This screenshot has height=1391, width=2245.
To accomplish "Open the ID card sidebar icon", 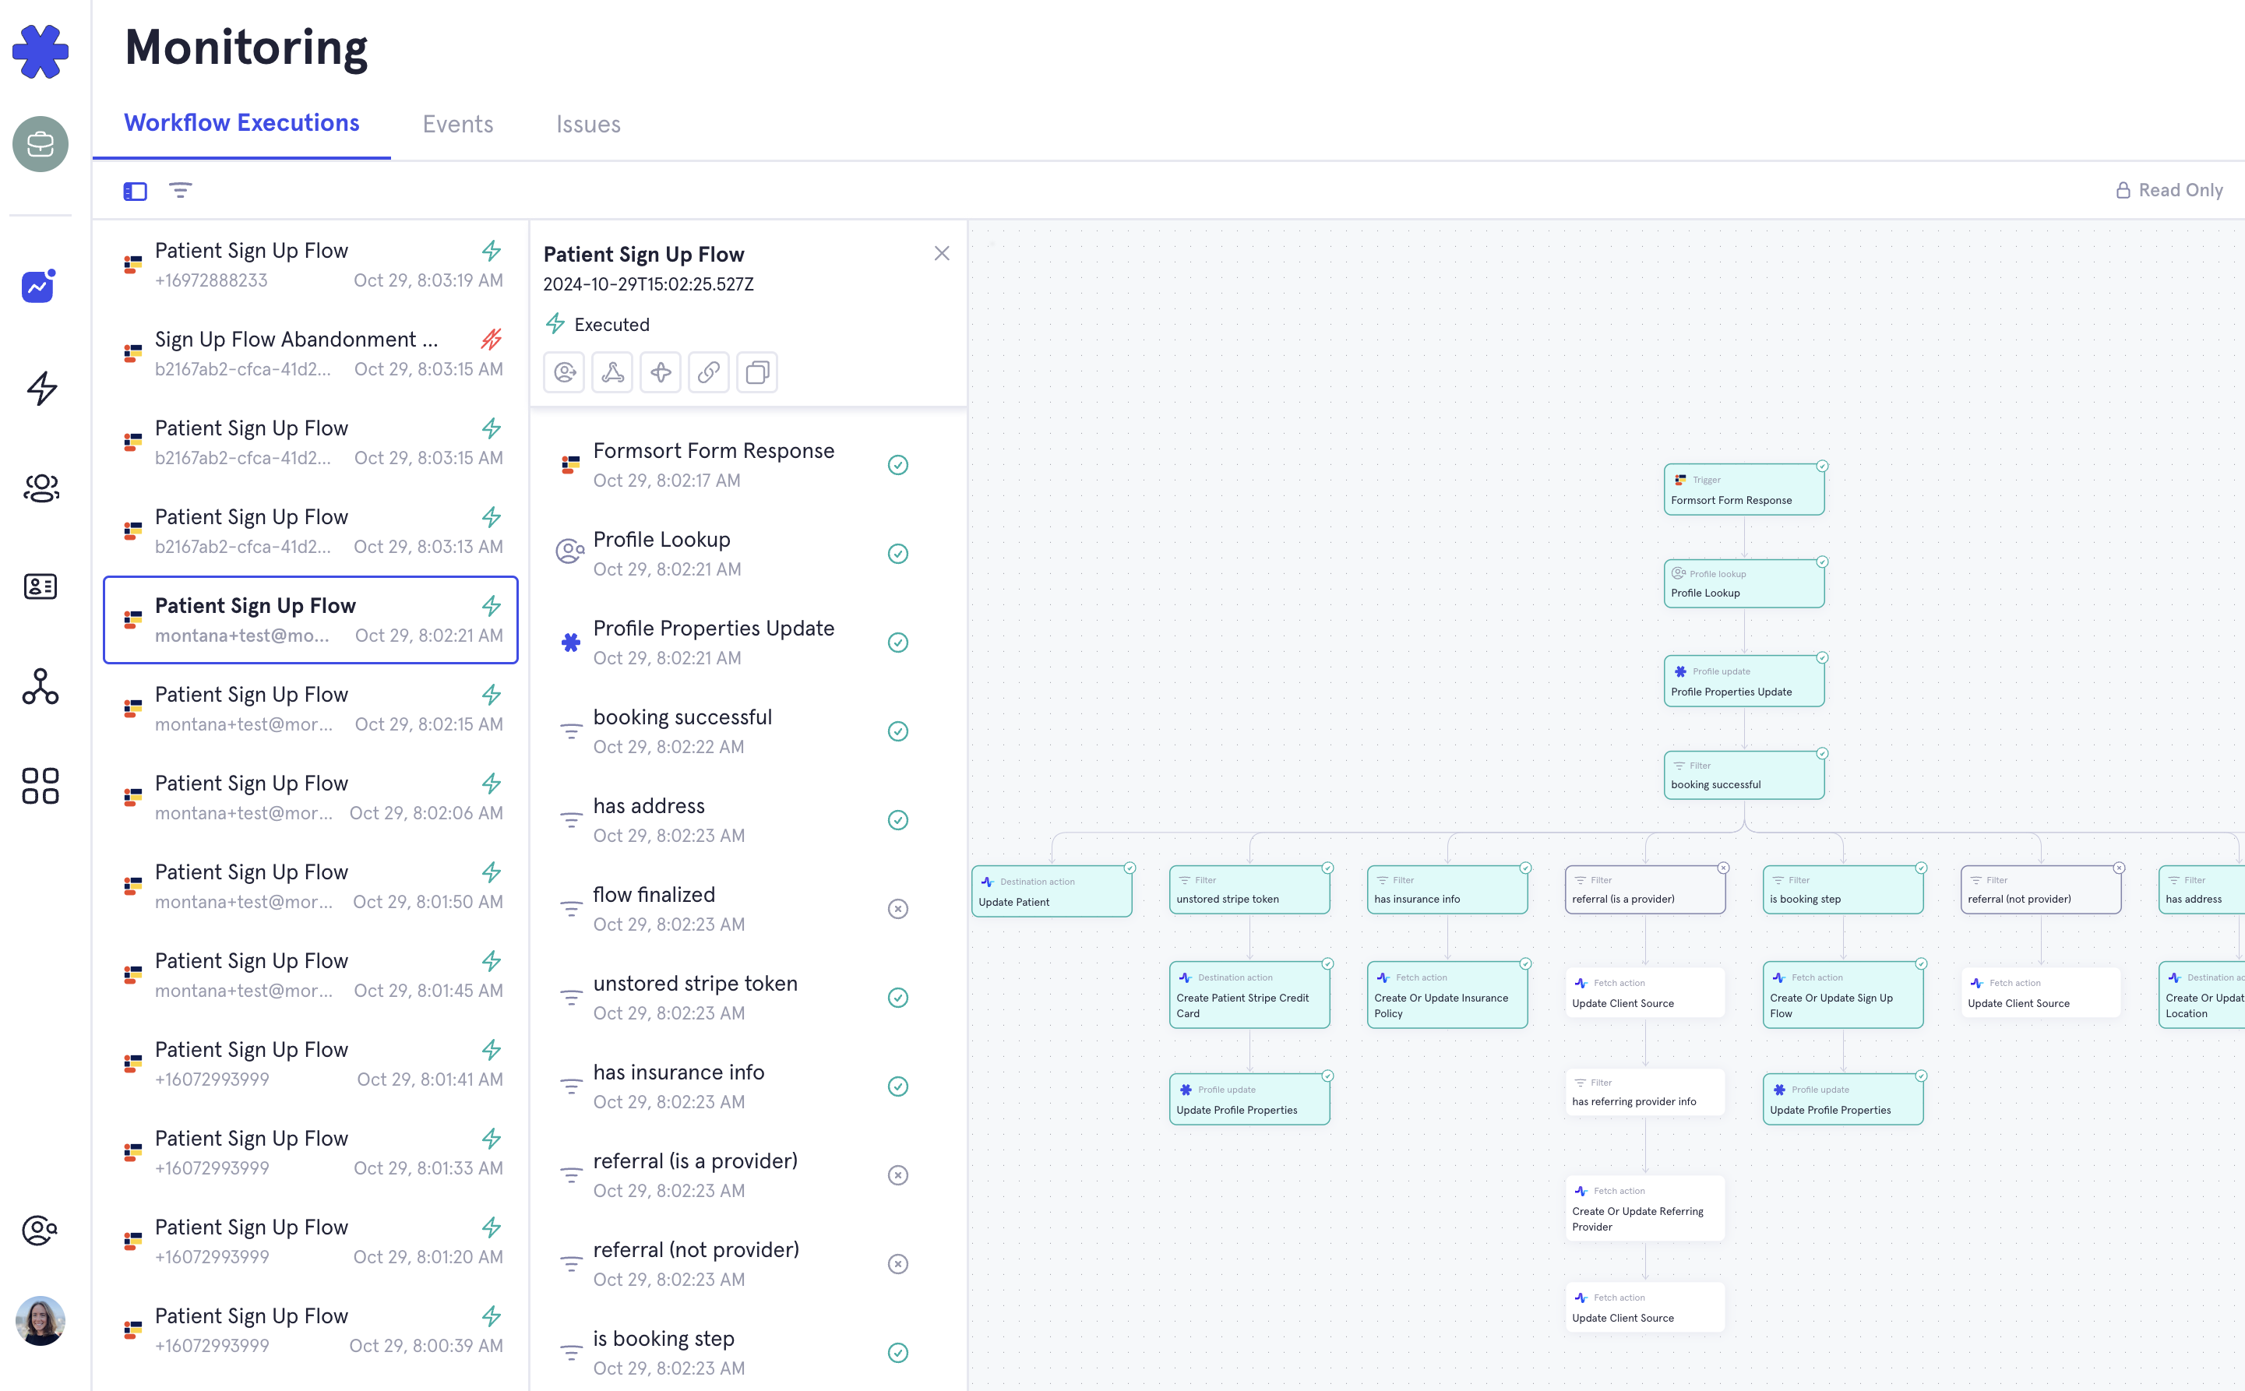I will 40,586.
